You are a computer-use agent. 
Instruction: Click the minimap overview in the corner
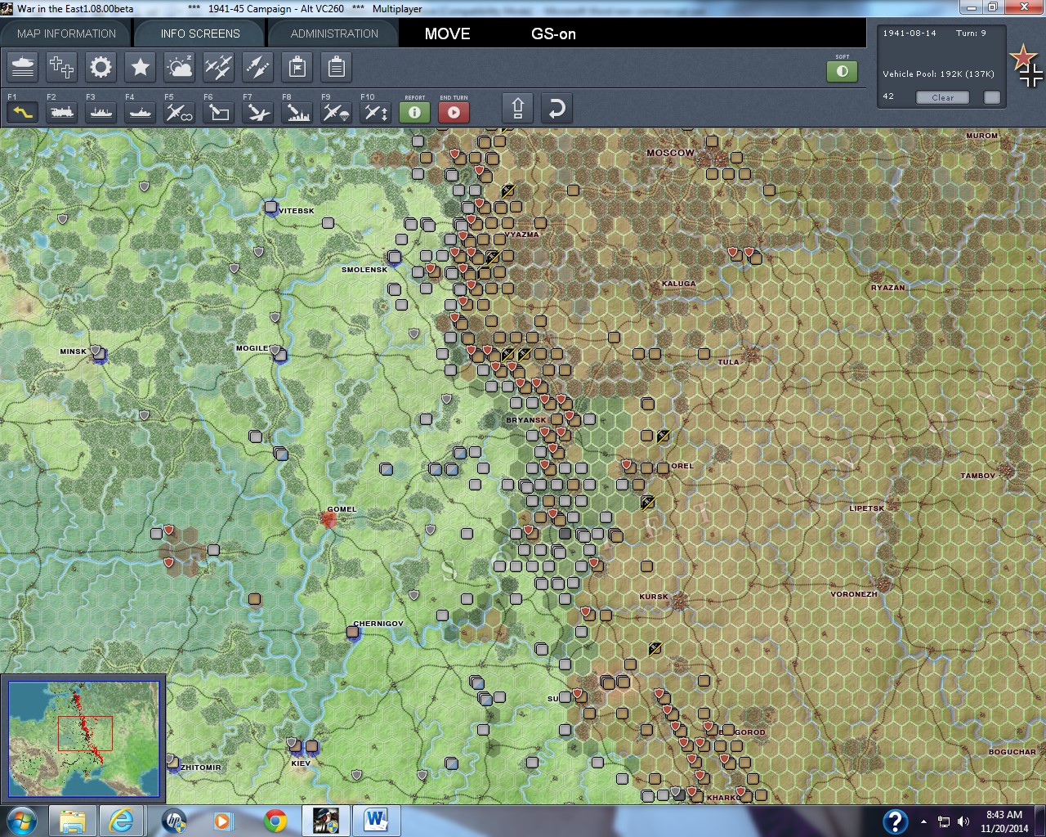[83, 739]
